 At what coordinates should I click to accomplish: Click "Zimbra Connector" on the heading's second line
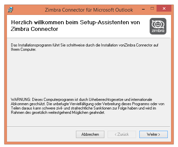pos(34,29)
